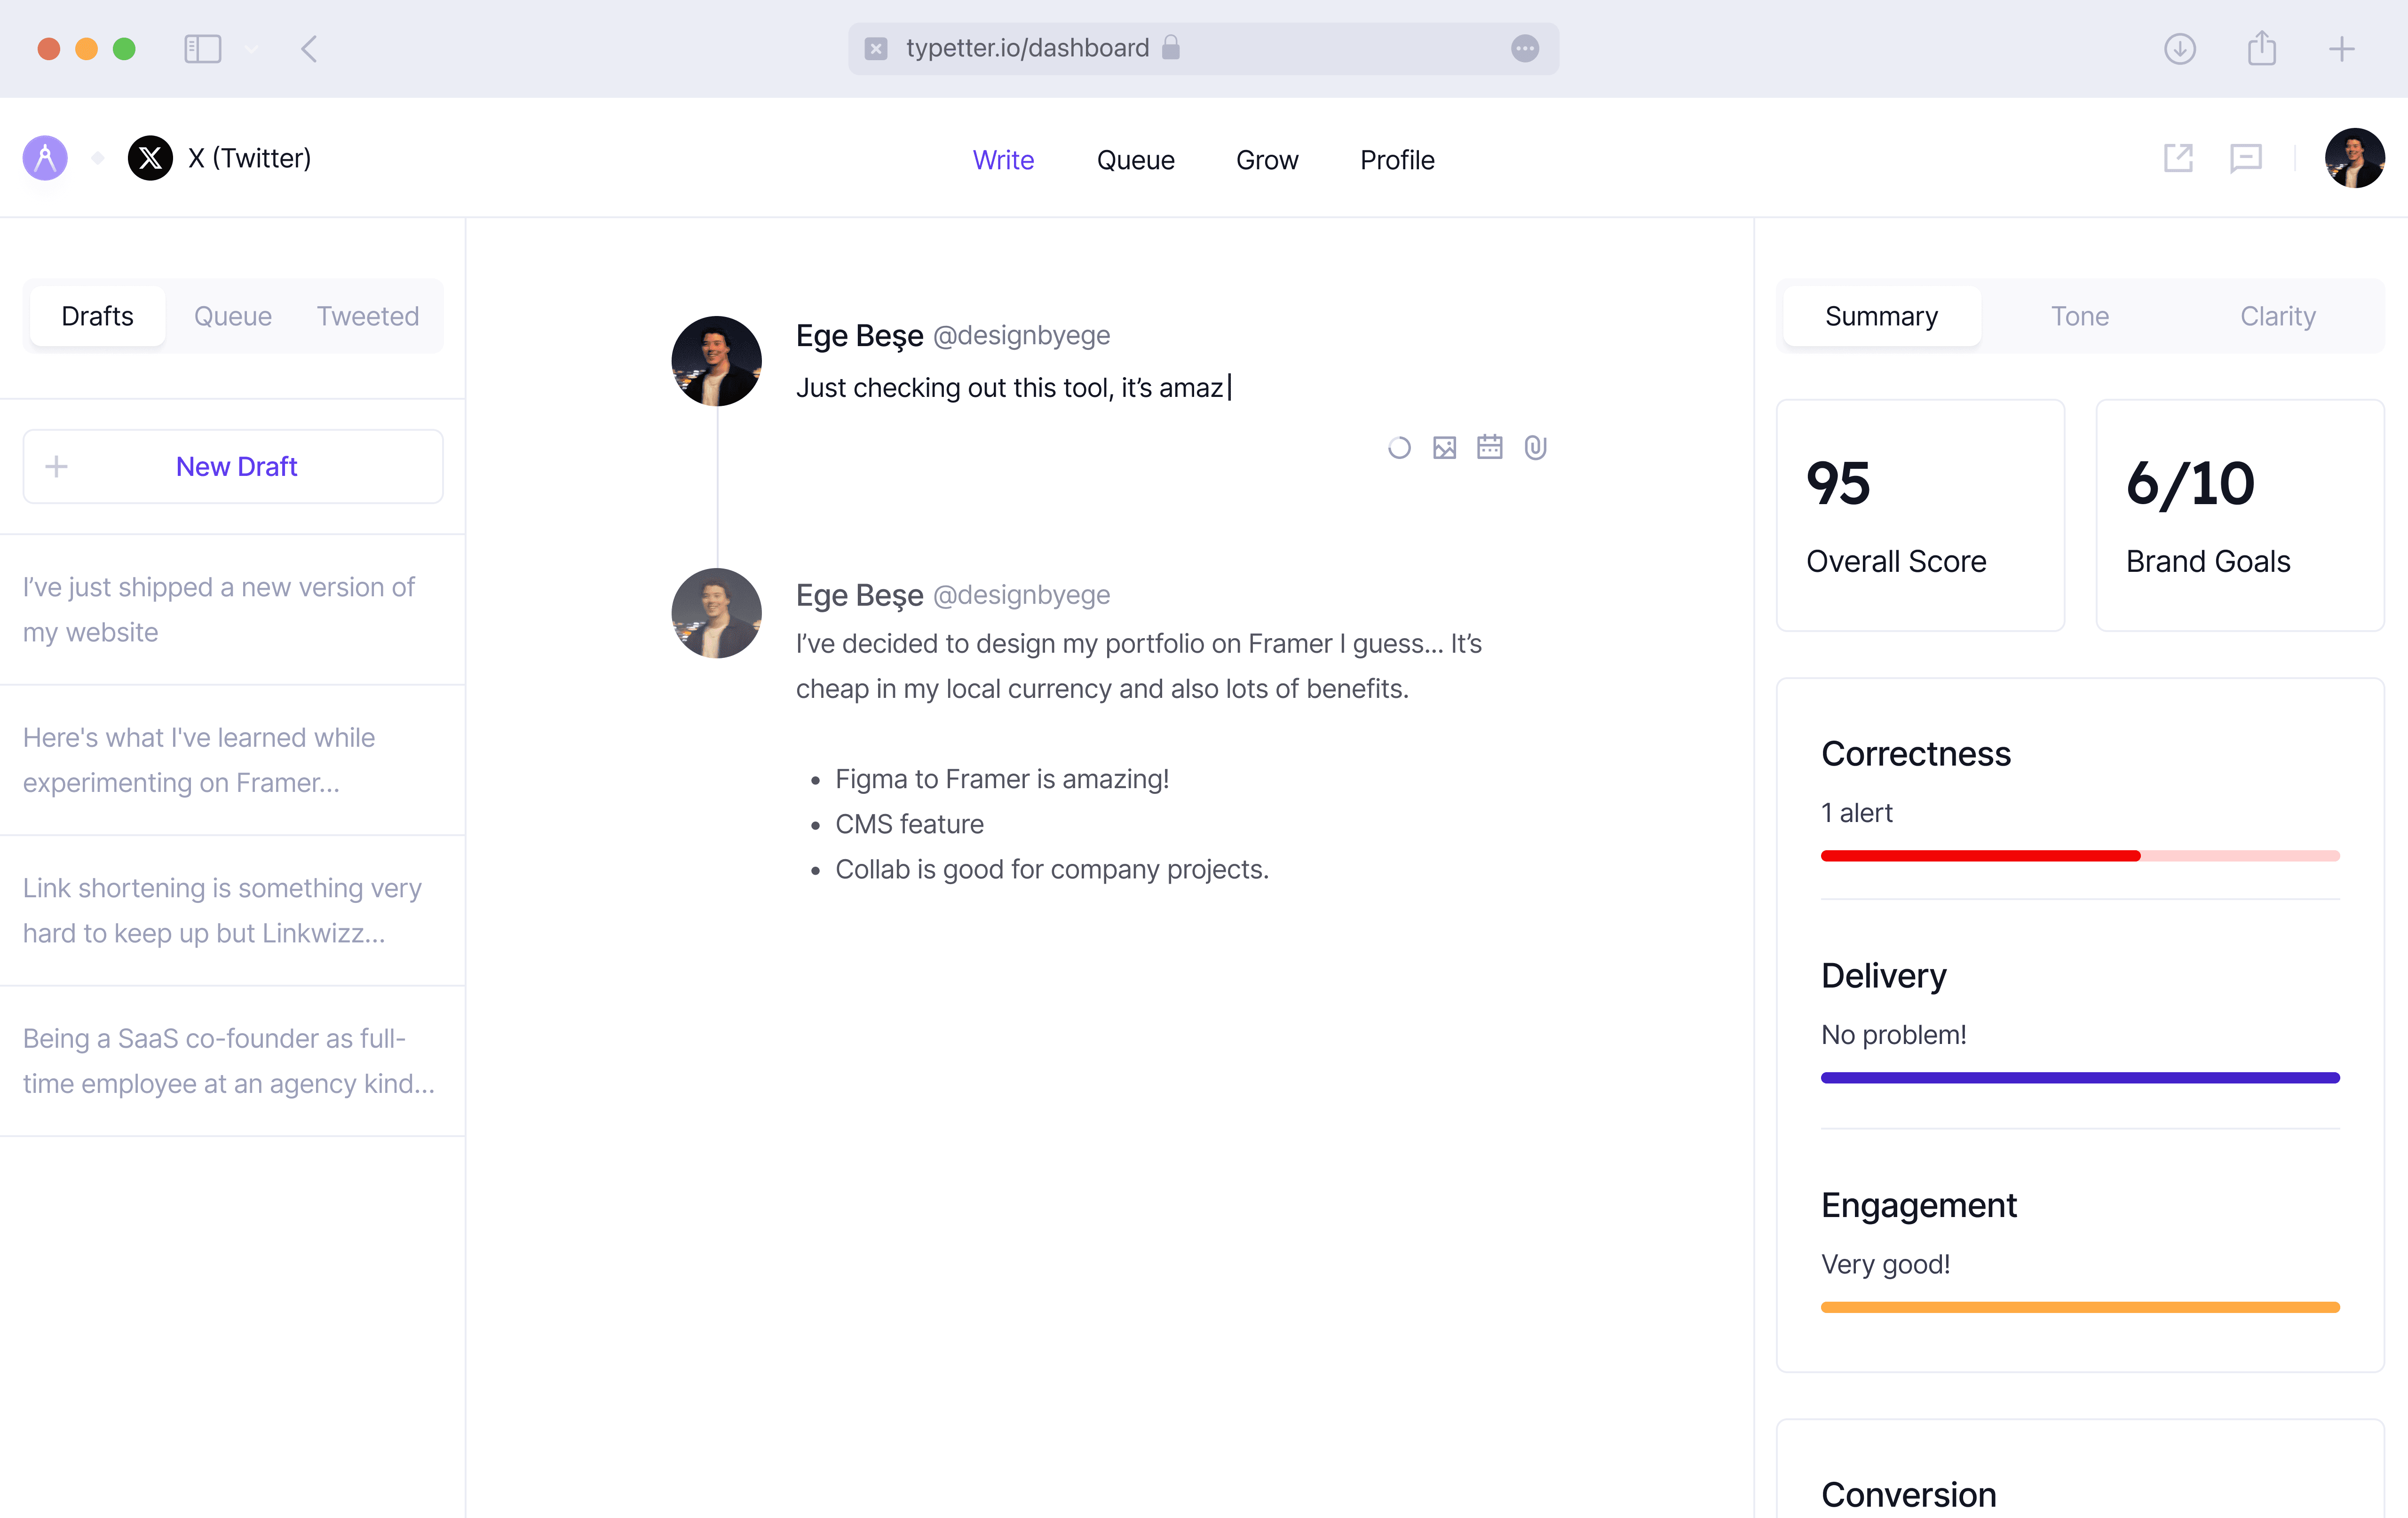Click the X (Twitter) account icon

(x=150, y=158)
